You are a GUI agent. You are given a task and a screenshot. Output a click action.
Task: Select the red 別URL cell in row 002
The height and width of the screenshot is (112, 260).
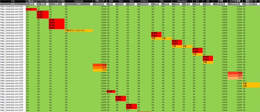[31, 9]
